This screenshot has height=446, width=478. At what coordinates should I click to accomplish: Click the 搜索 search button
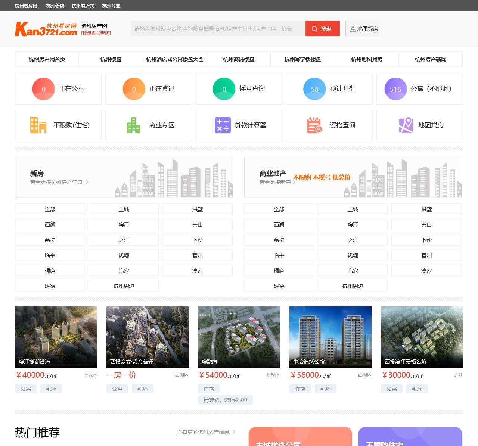coord(322,28)
